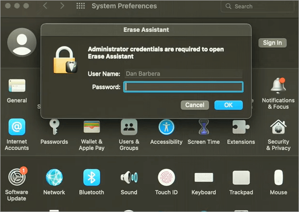Image resolution: width=299 pixels, height=212 pixels.
Task: Open General preferences pane
Action: click(x=17, y=86)
